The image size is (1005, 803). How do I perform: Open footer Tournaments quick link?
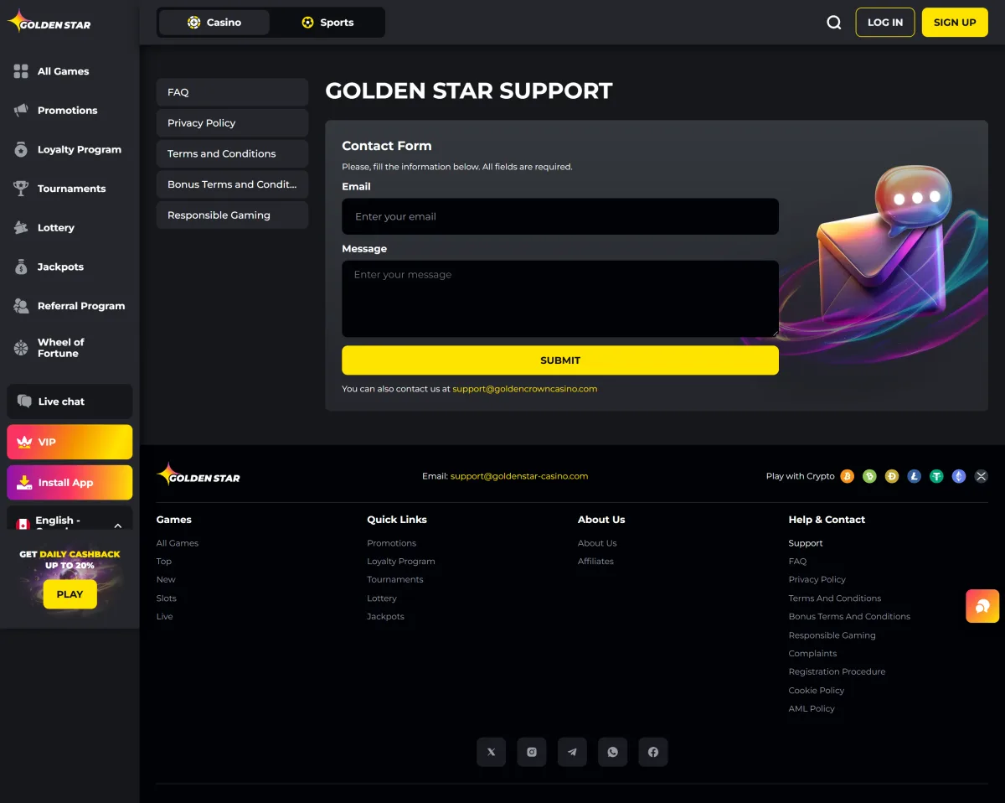(x=395, y=580)
